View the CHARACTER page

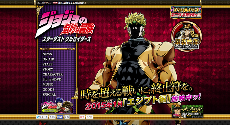(x=52, y=74)
